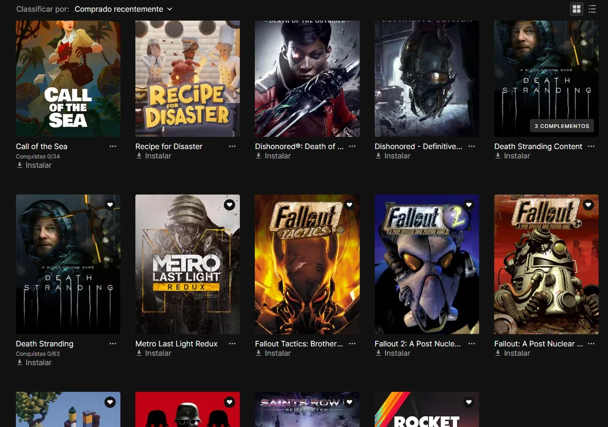Toggle favorite heart on Death Stranding cover
The image size is (608, 427).
pyautogui.click(x=110, y=205)
